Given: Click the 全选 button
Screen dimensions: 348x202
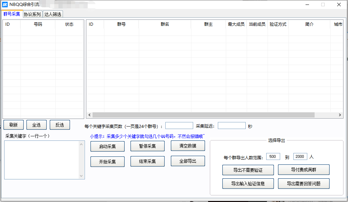Looking at the screenshot, I should (x=36, y=125).
